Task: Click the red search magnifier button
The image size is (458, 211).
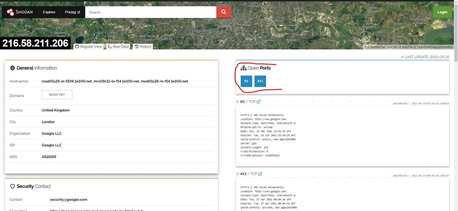Action: click(224, 12)
